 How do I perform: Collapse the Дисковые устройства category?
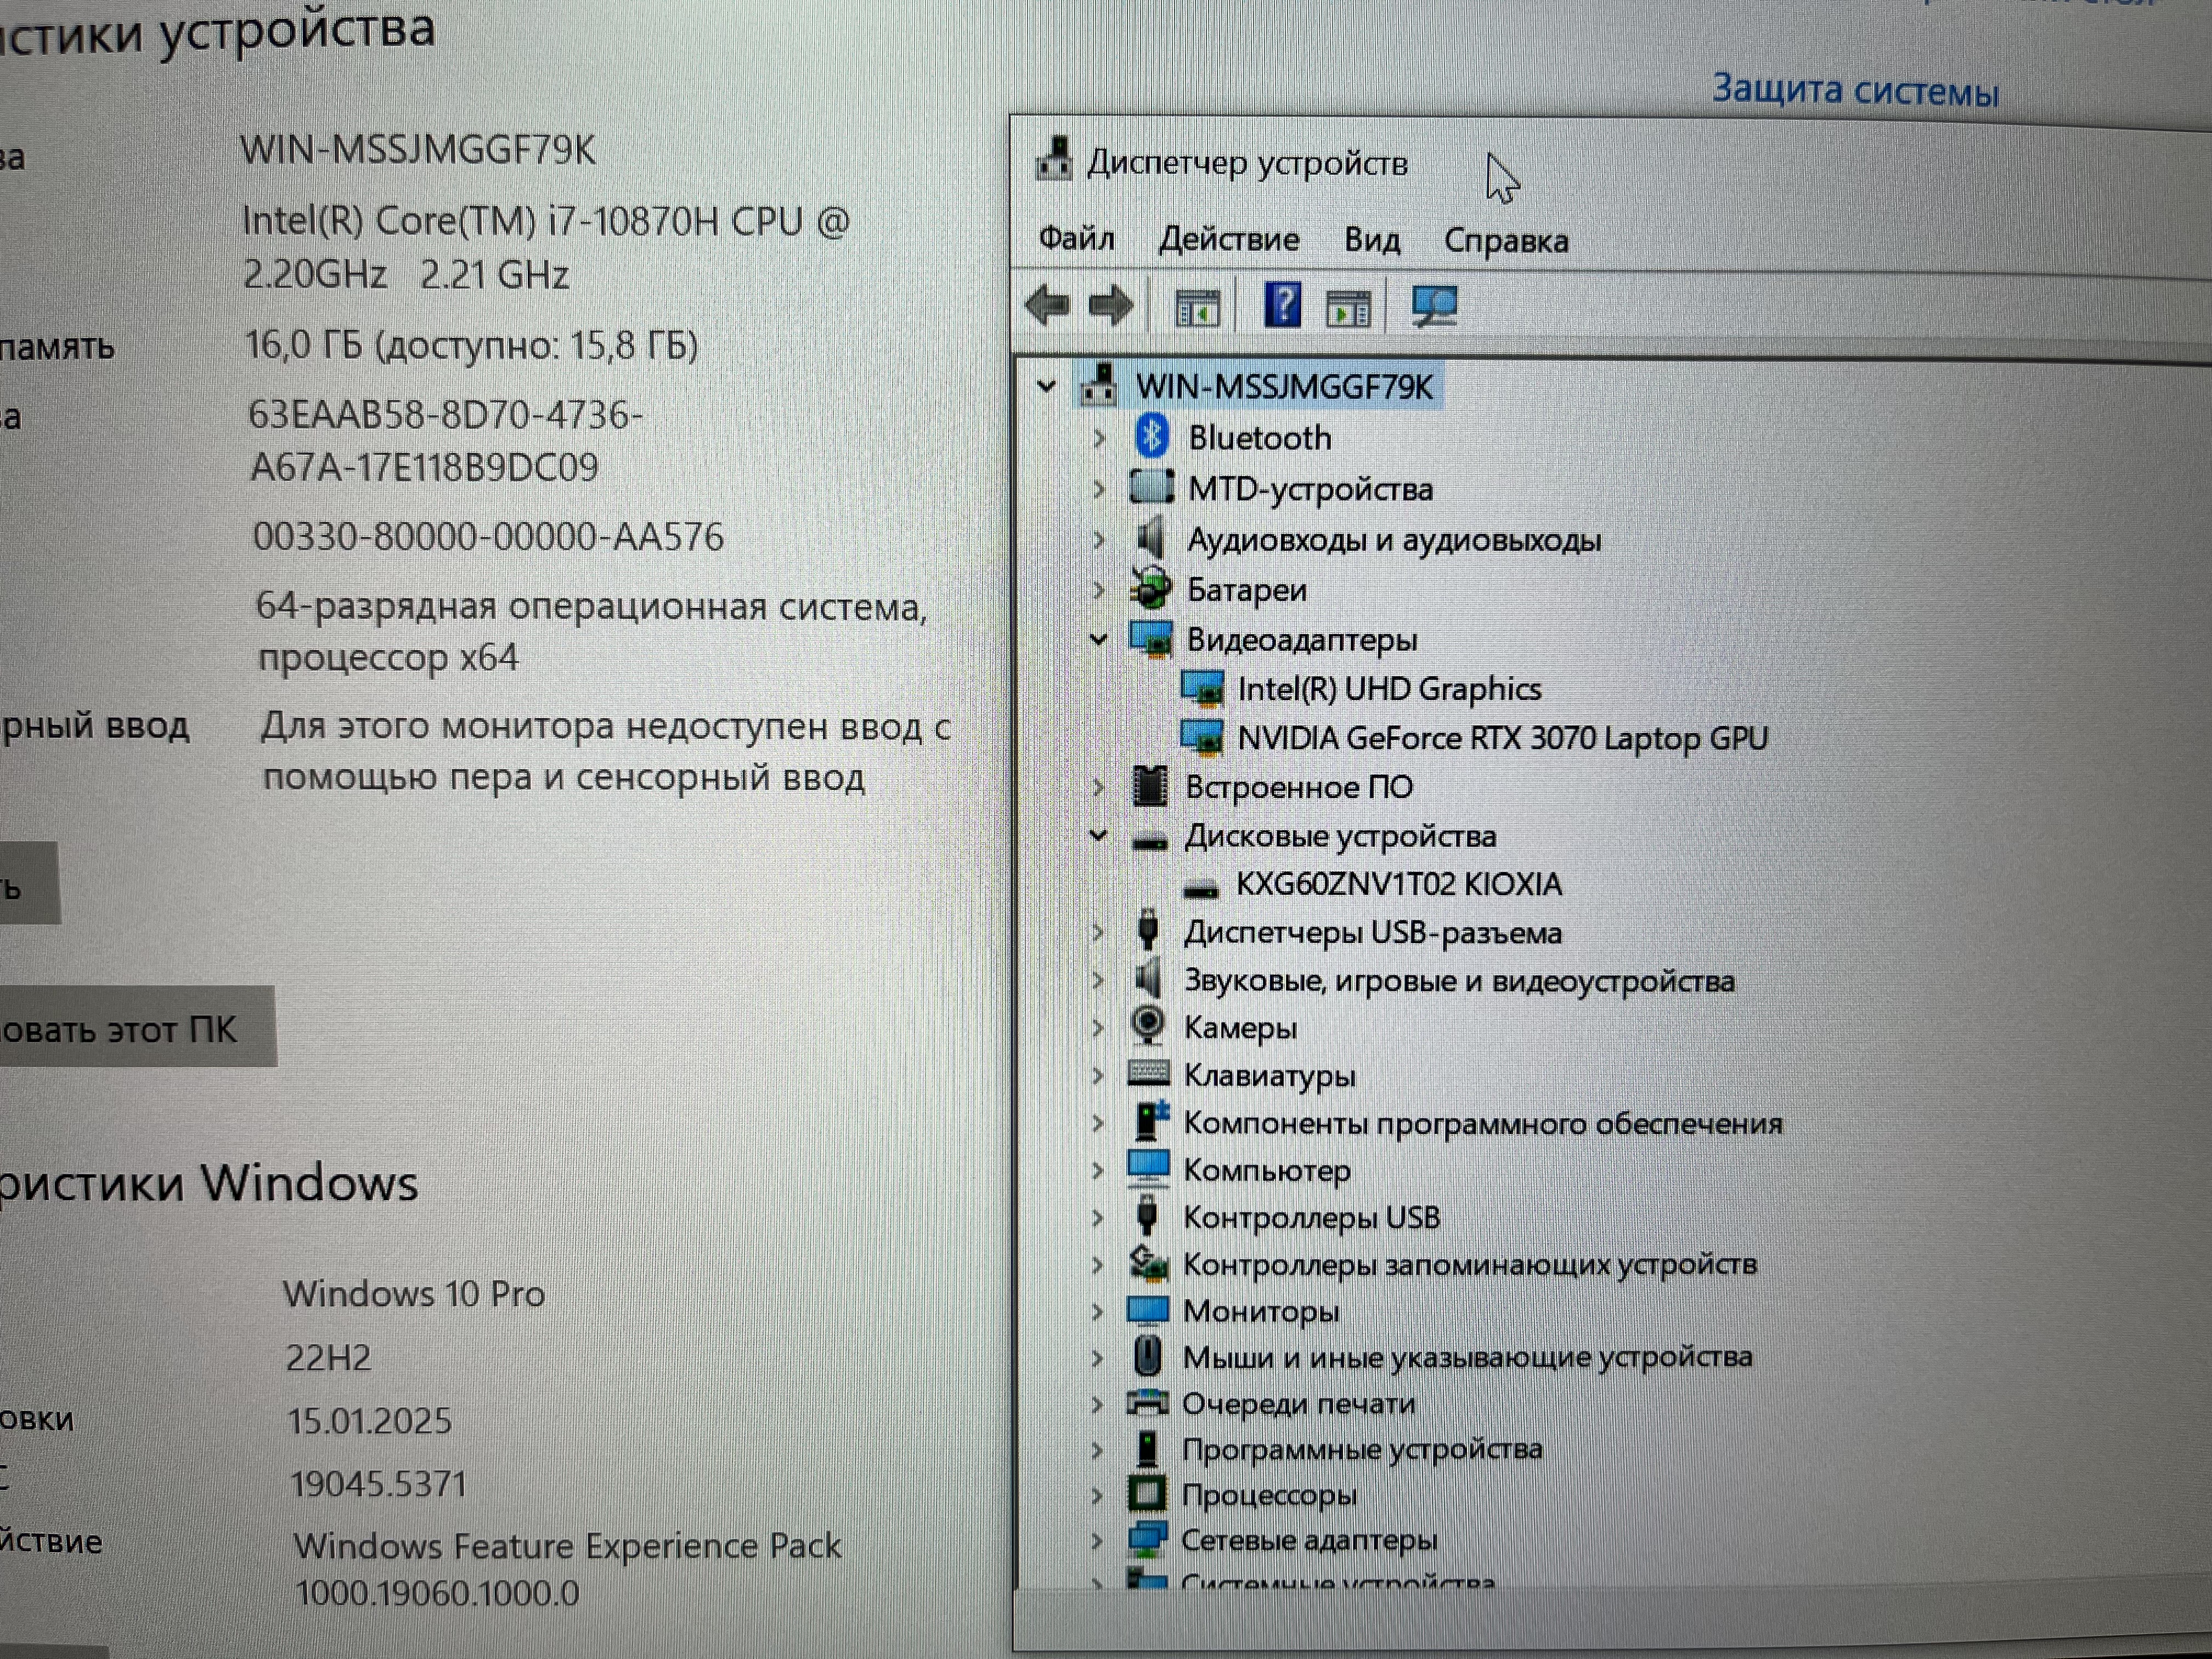1098,836
